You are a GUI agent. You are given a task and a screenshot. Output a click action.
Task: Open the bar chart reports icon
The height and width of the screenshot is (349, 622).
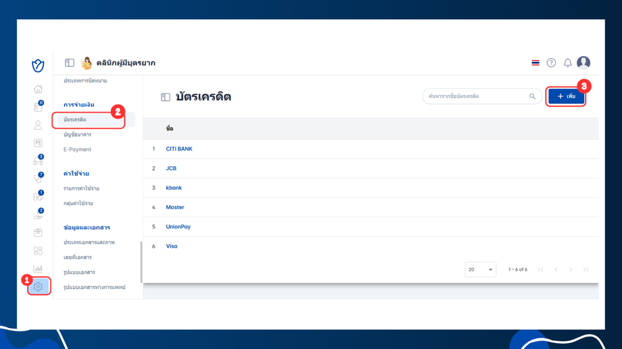click(x=38, y=268)
